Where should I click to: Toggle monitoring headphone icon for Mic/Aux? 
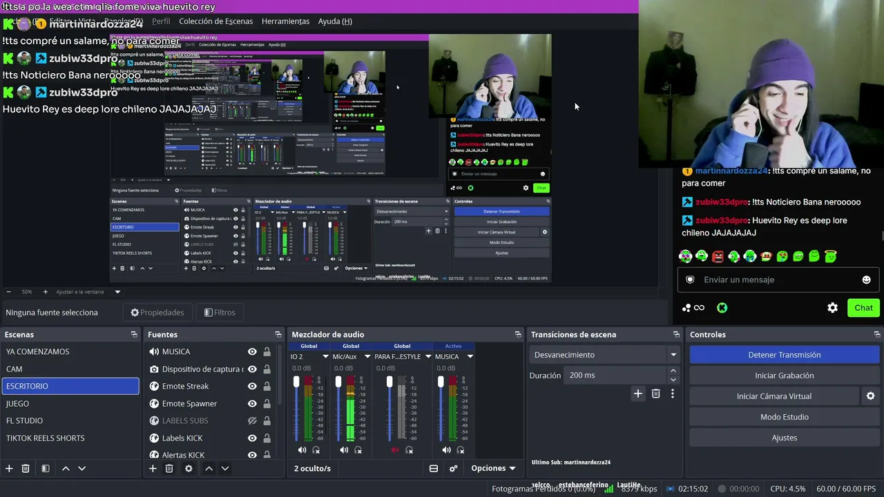point(358,450)
